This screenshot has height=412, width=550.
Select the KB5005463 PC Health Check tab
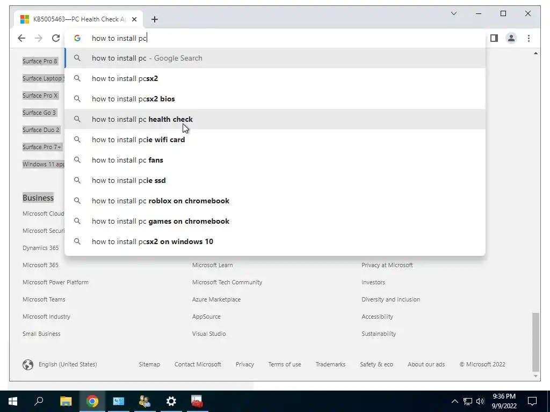pos(78,19)
